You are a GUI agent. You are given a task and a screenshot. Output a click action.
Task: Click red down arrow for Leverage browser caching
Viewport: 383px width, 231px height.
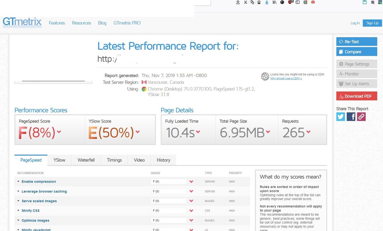[191, 191]
